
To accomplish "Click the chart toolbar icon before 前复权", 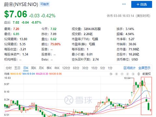I will pos(138,74).
